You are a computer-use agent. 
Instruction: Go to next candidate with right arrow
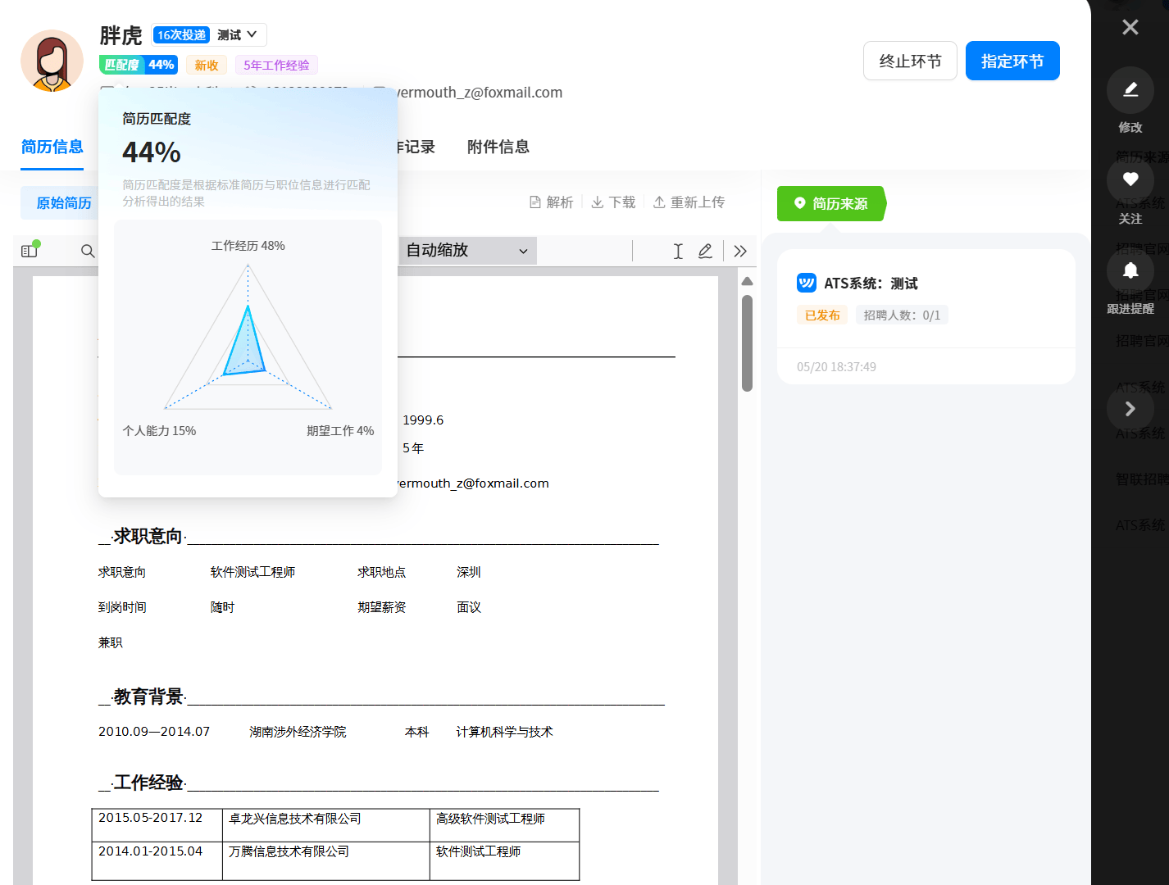click(x=1130, y=408)
